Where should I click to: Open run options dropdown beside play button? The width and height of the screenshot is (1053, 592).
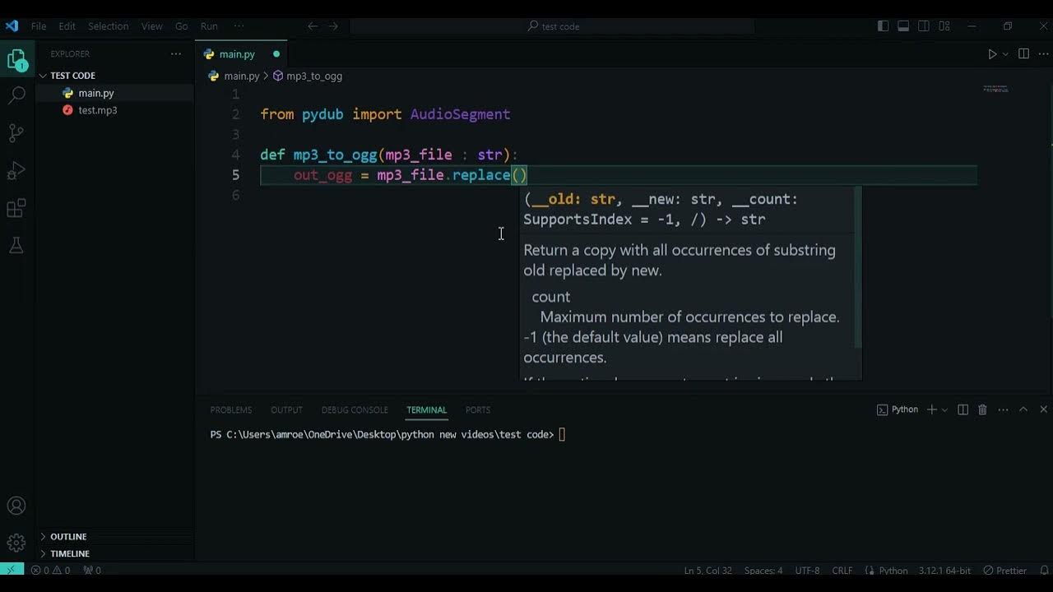[x=1005, y=54]
